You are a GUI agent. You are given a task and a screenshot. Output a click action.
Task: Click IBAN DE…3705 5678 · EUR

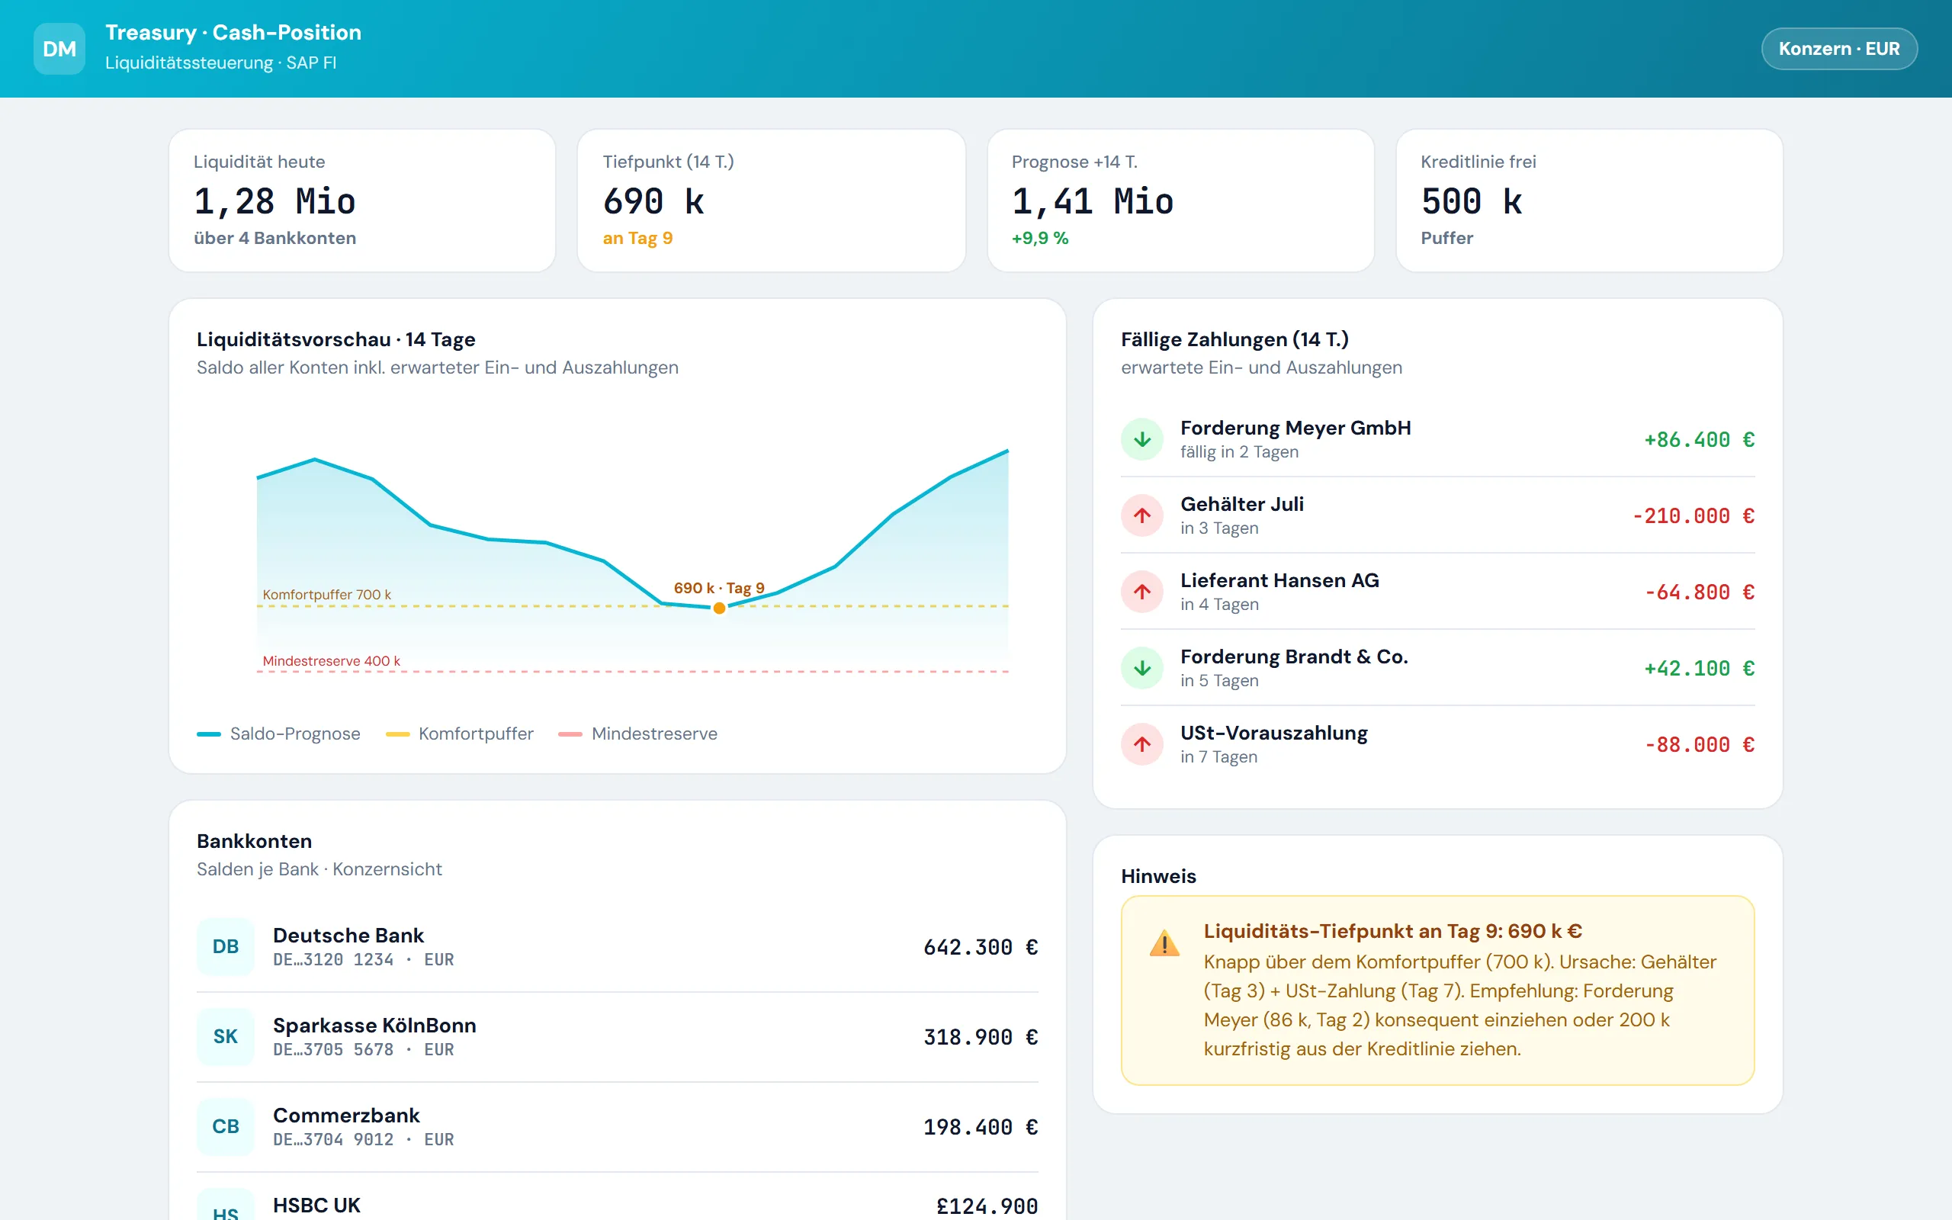coord(363,1050)
